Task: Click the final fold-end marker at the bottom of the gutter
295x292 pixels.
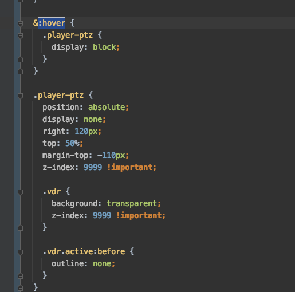Action: [20, 288]
